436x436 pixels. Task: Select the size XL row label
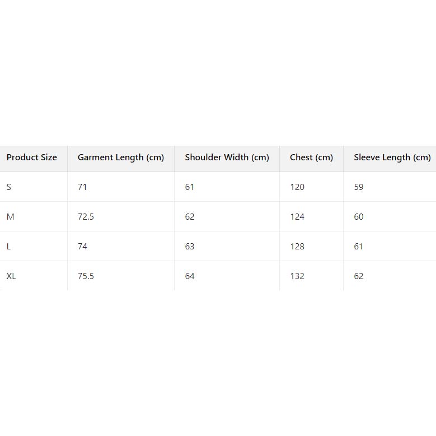(11, 276)
